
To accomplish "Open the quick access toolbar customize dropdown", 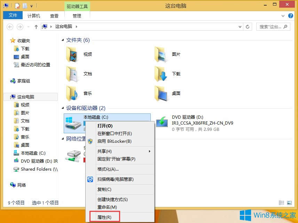I will [x=31, y=6].
